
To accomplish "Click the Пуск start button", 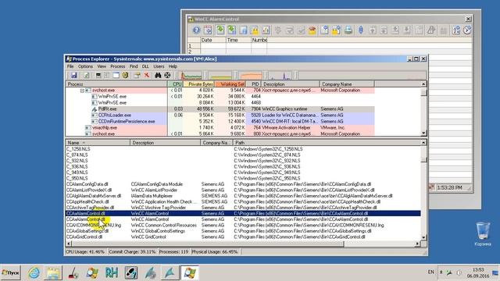I will click(10, 272).
